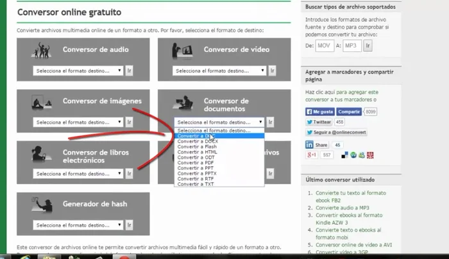The height and width of the screenshot is (259, 449).
Task: Click the Ir button in ebook converter
Action: [x=129, y=174]
